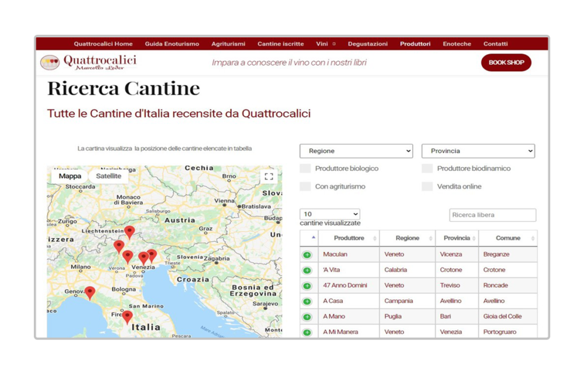Click the green plus icon beside Maculan

(x=307, y=255)
